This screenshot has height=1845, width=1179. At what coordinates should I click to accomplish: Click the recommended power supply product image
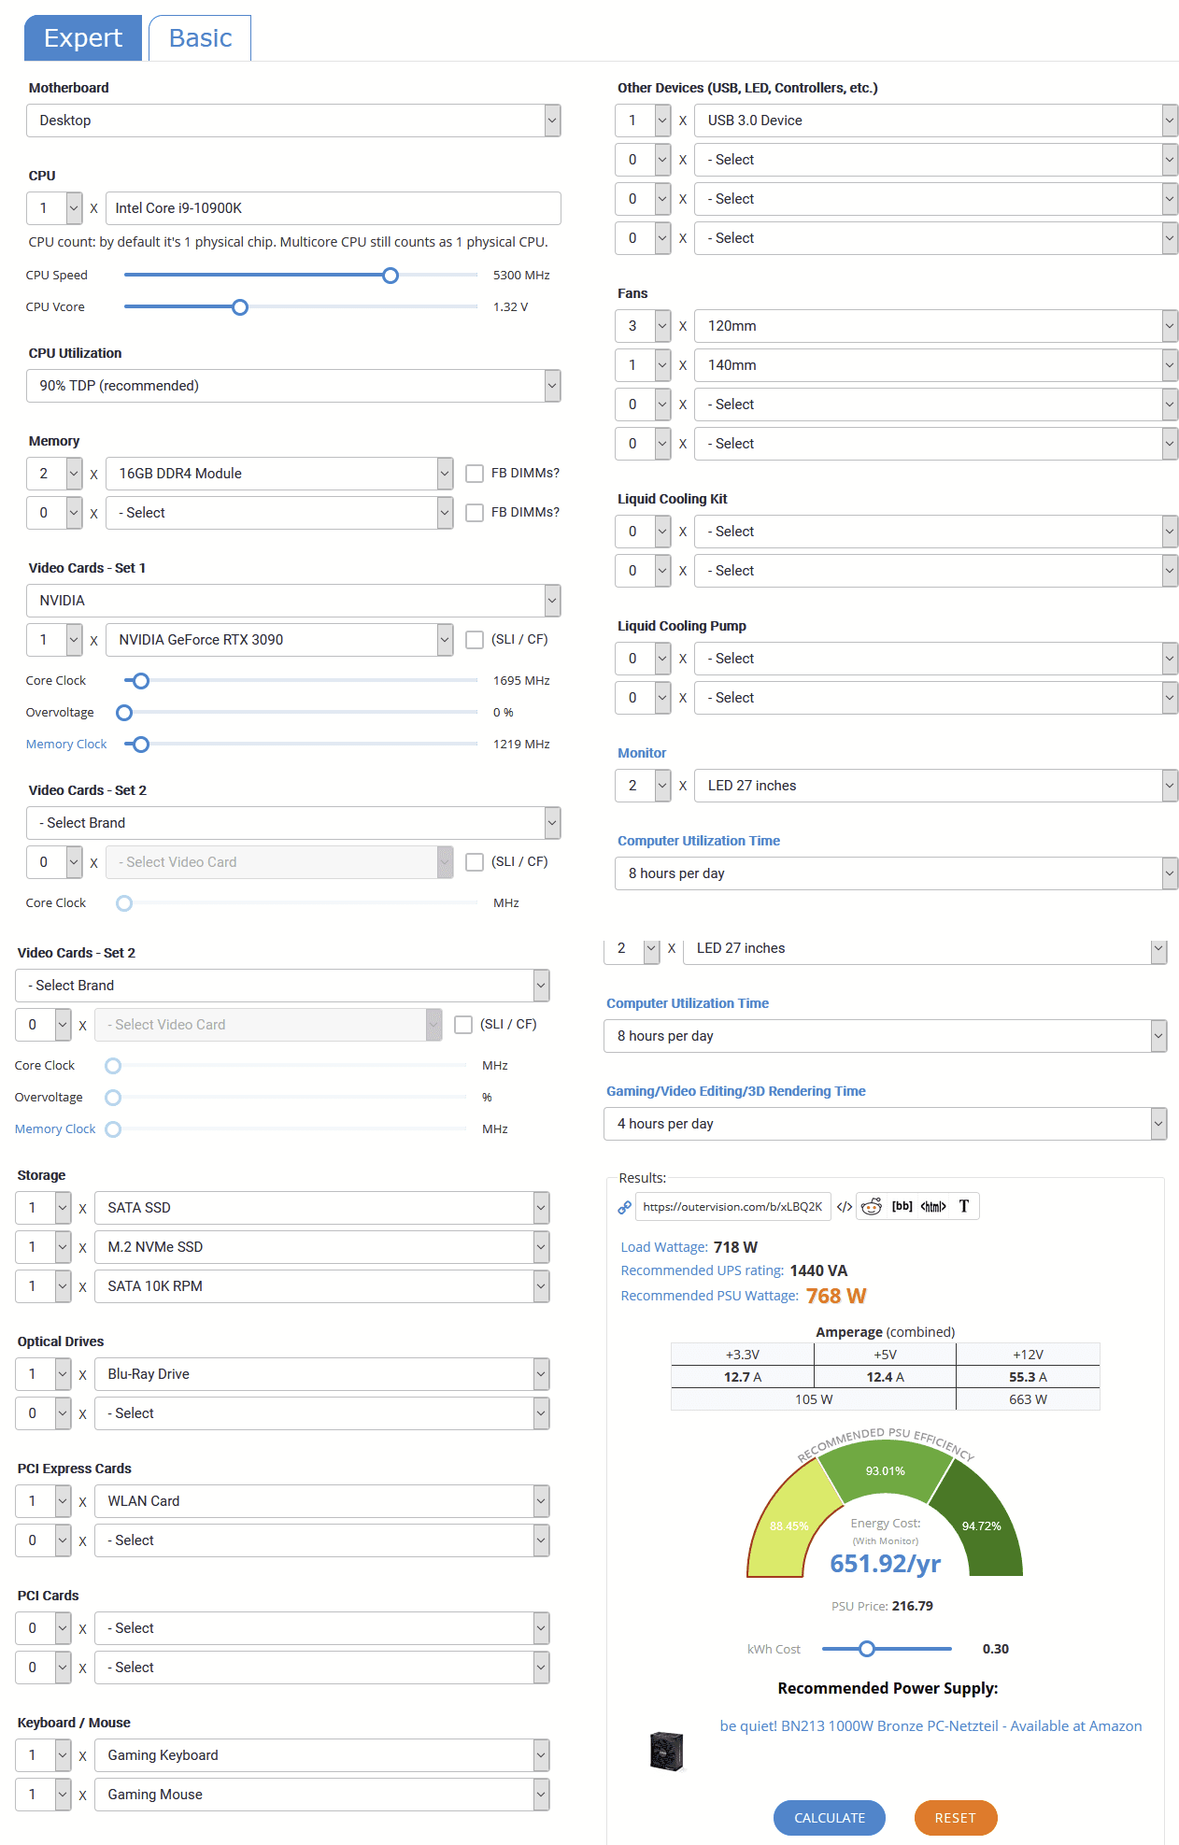pyautogui.click(x=667, y=1751)
